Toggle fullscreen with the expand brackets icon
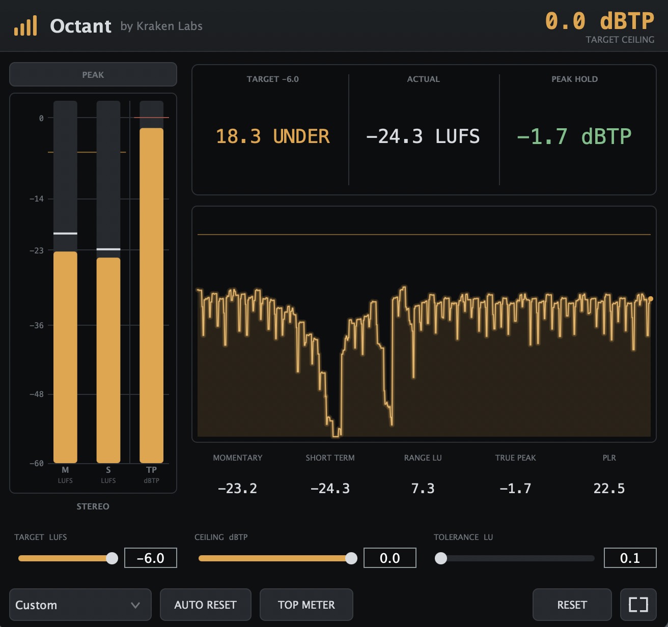The width and height of the screenshot is (668, 627). [x=638, y=605]
